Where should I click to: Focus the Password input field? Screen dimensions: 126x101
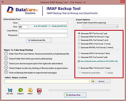(x=43, y=35)
